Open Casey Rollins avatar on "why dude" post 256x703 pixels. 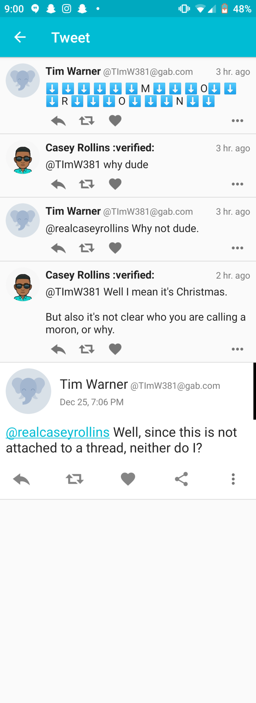coord(23,157)
